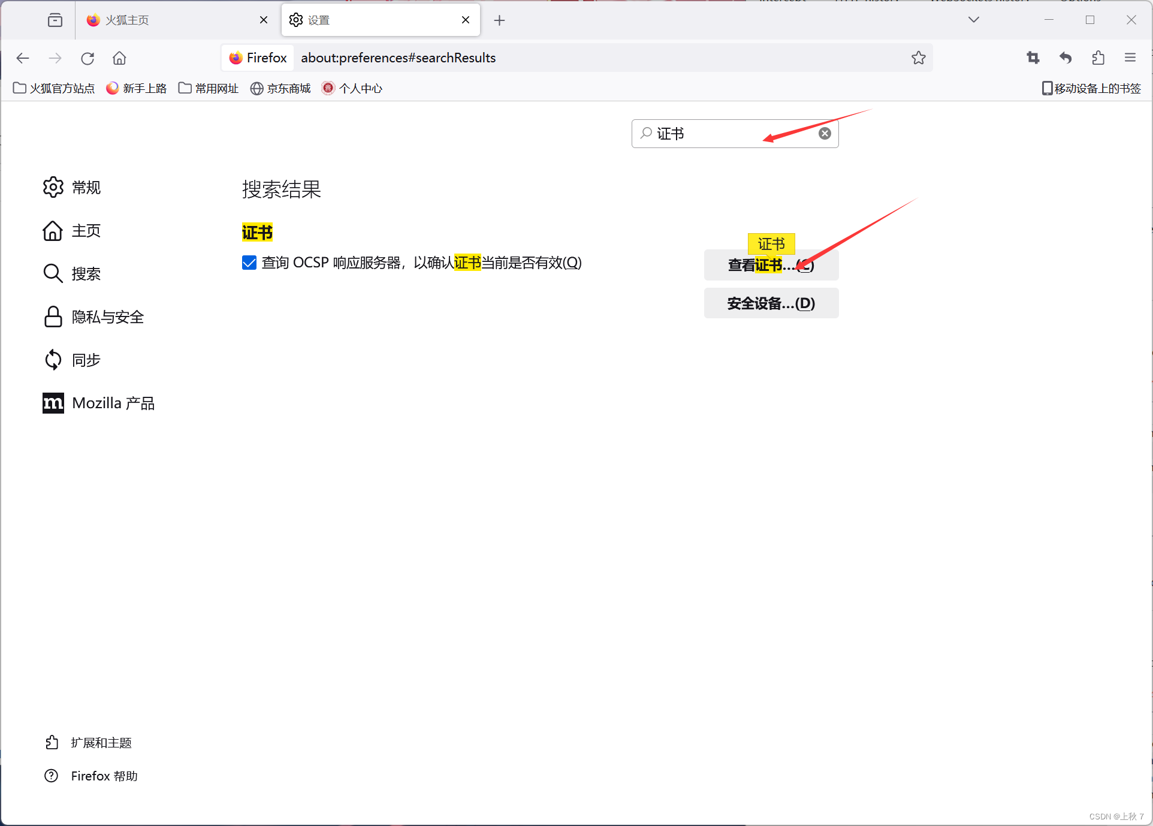
Task: Clear the search box text
Action: click(825, 134)
